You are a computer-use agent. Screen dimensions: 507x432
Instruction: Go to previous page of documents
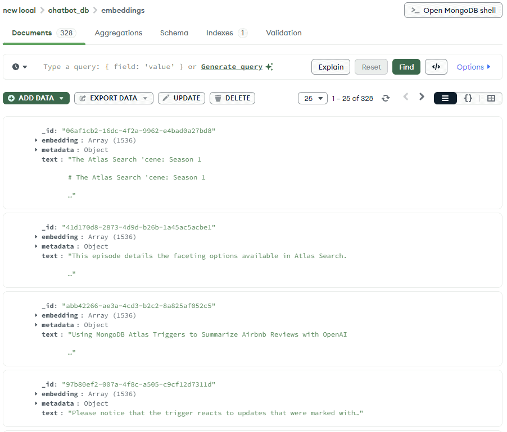click(x=406, y=97)
